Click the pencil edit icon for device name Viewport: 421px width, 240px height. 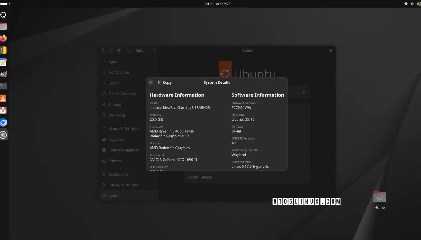pyautogui.click(x=304, y=92)
